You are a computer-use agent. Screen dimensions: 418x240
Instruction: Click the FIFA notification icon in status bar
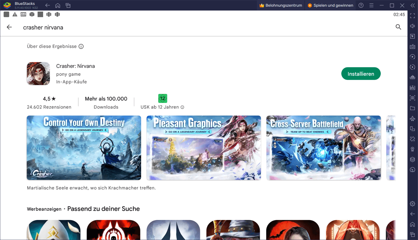pyautogui.click(x=23, y=14)
